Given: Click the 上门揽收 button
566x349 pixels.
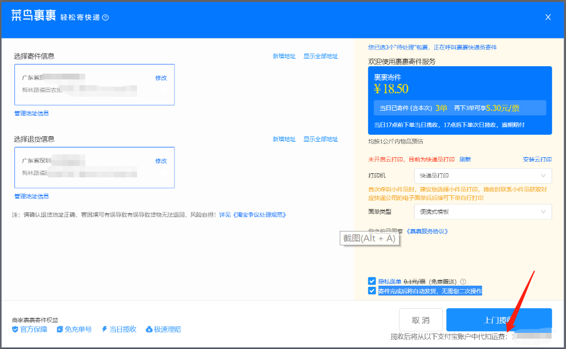Looking at the screenshot, I should coord(499,320).
